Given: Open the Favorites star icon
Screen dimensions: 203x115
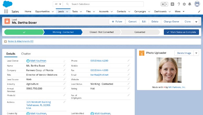Looking at the screenshot, I should click(163, 4).
